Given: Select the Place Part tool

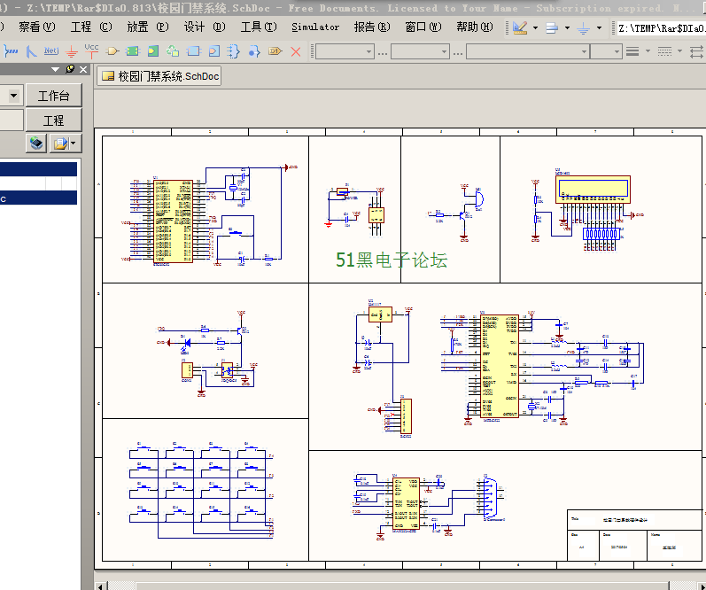Looking at the screenshot, I should [x=113, y=51].
